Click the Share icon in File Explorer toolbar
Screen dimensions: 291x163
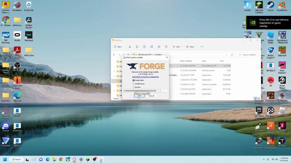pyautogui.click(x=159, y=47)
